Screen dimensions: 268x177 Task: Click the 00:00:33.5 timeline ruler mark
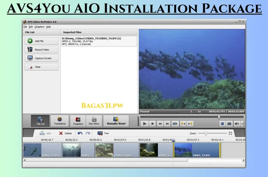pyautogui.click(x=71, y=140)
